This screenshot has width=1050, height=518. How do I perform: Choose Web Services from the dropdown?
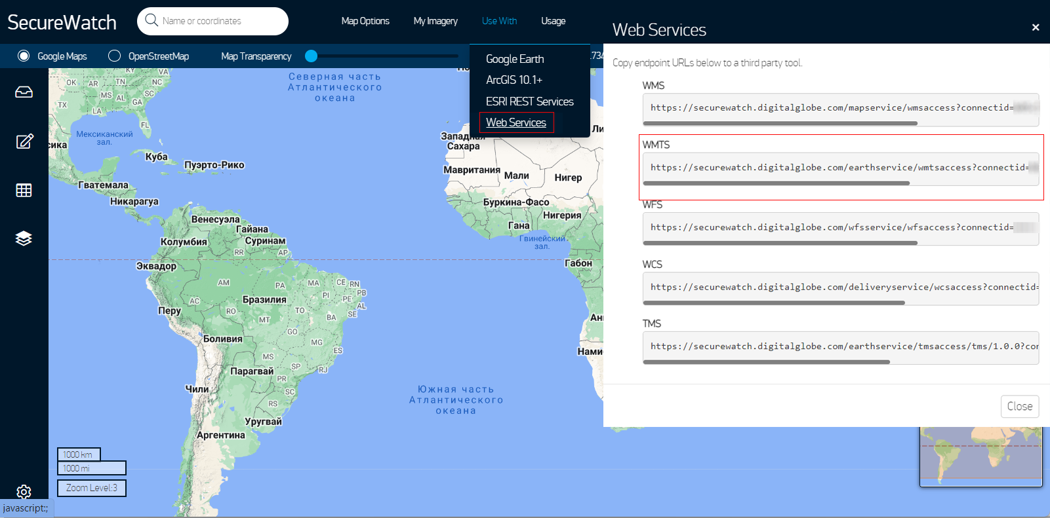click(516, 122)
